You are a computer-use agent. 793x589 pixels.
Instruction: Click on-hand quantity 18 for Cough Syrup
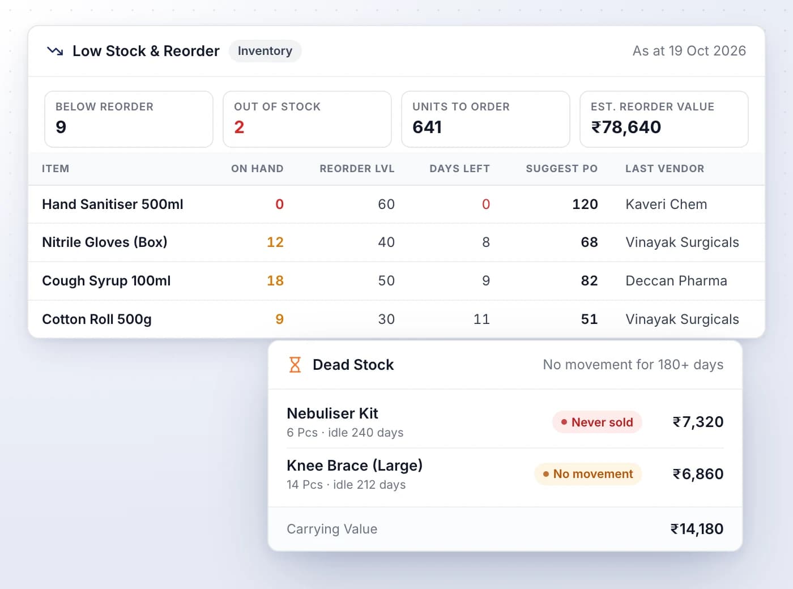[275, 281]
